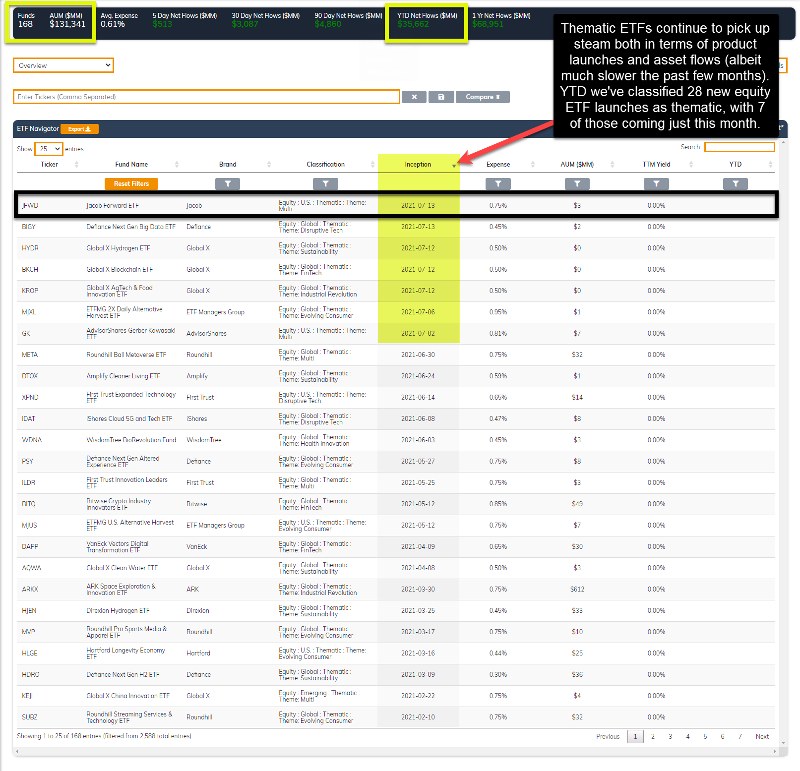Select 1 Yr Net Flows $68,951
The height and width of the screenshot is (771, 800).
click(x=488, y=24)
